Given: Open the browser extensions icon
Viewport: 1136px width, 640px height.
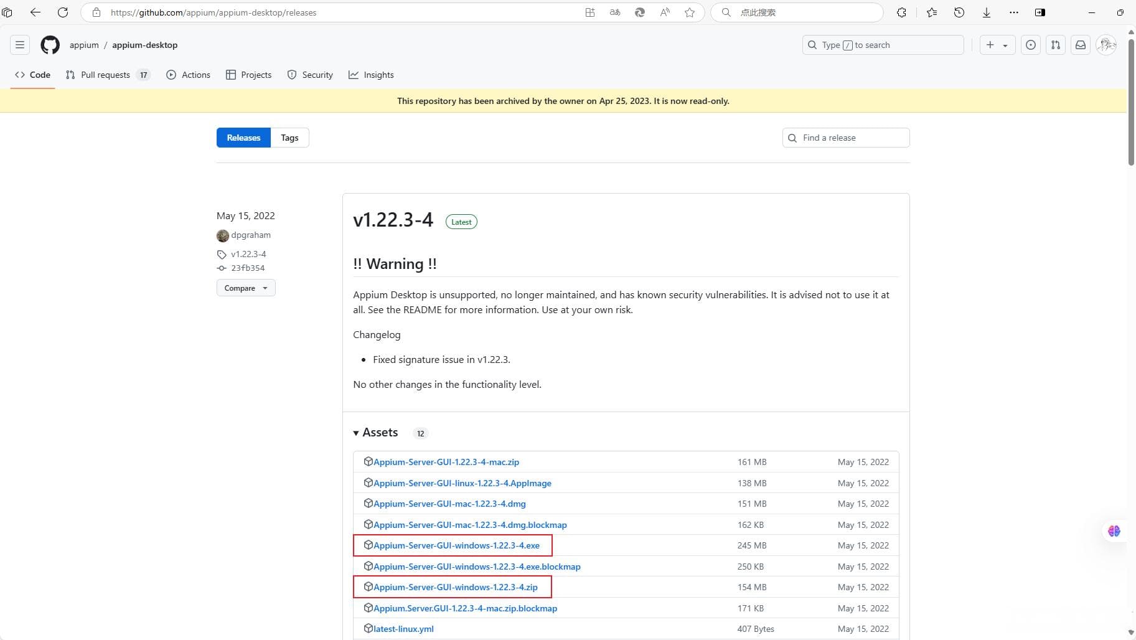Looking at the screenshot, I should 901,12.
